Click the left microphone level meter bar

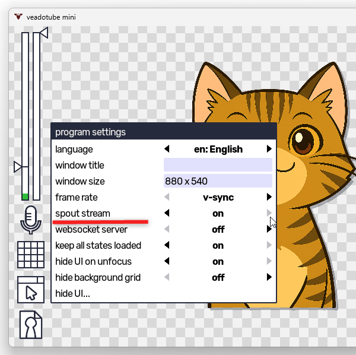coord(25,116)
